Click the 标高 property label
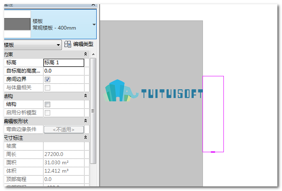The height and width of the screenshot is (191, 282). click(x=11, y=63)
